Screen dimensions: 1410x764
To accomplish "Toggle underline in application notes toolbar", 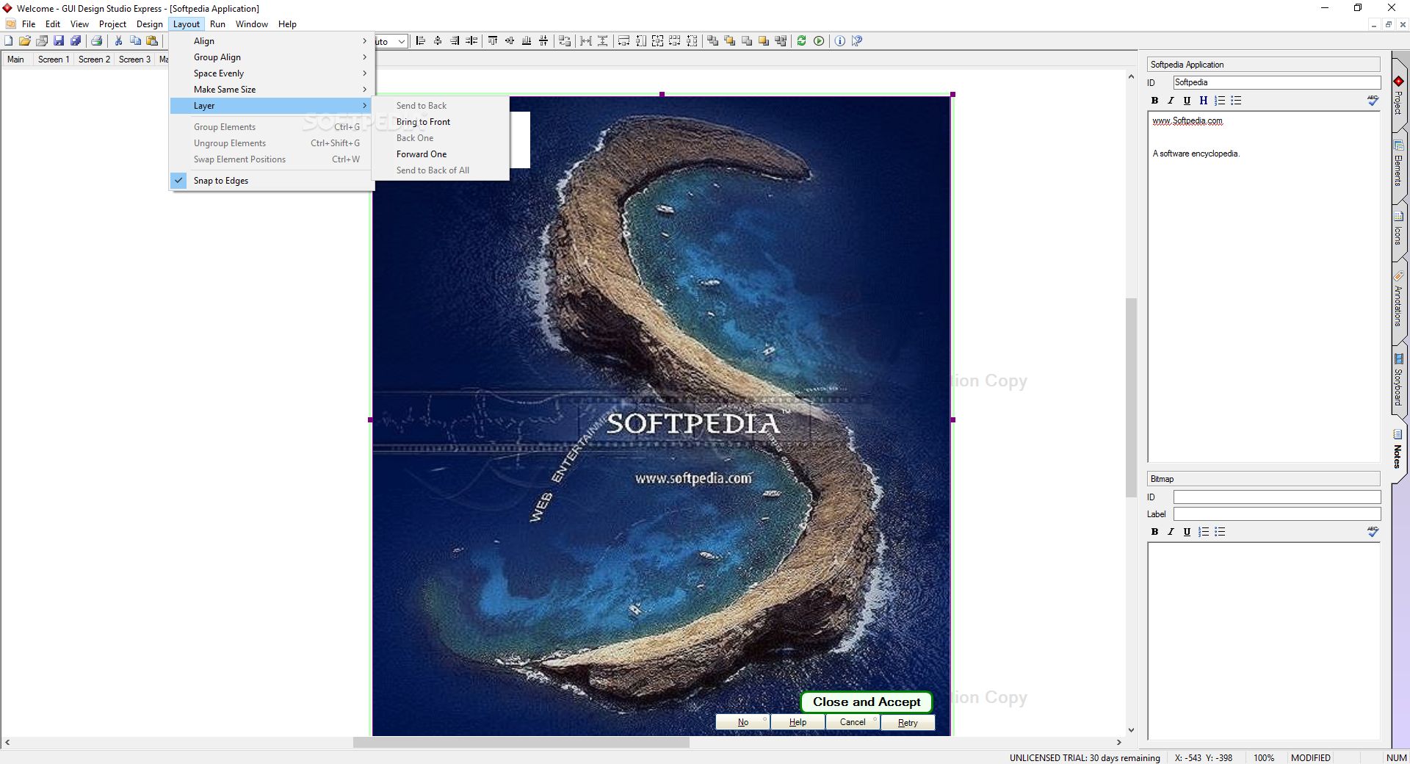I will click(1187, 101).
